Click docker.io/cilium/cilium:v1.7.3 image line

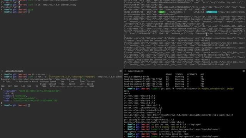(142, 105)
